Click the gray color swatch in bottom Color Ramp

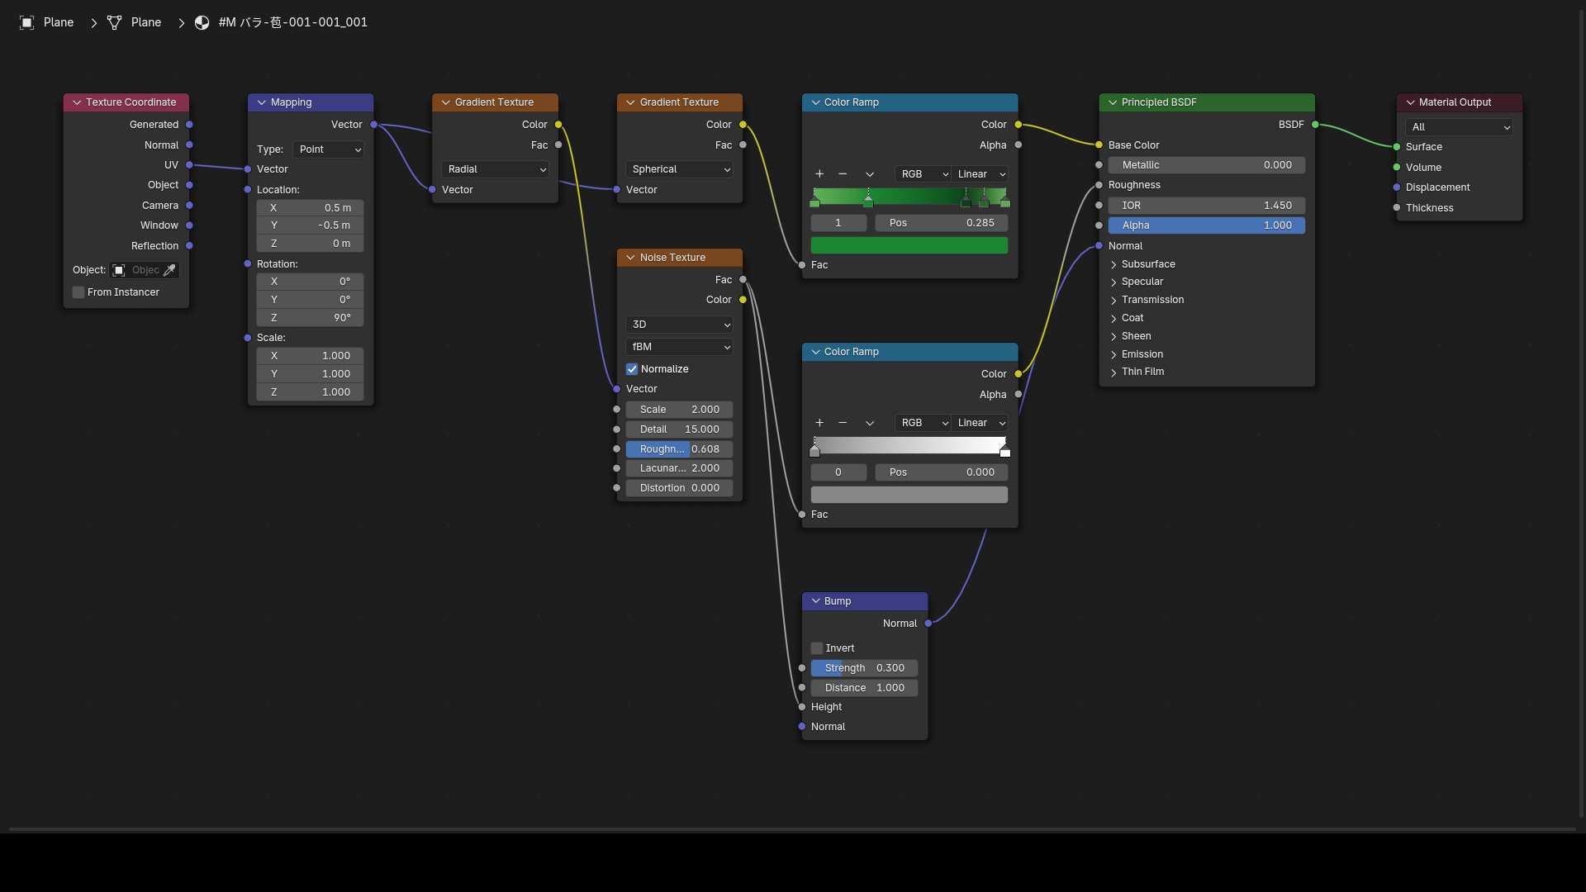[x=909, y=495]
